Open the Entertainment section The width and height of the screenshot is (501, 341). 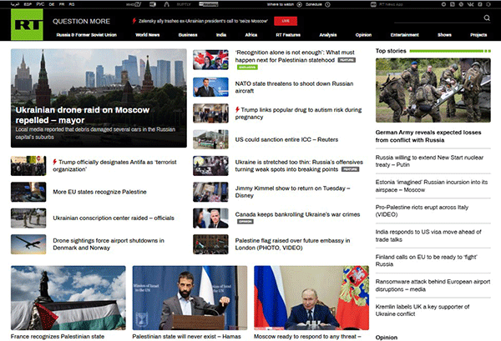coord(404,35)
